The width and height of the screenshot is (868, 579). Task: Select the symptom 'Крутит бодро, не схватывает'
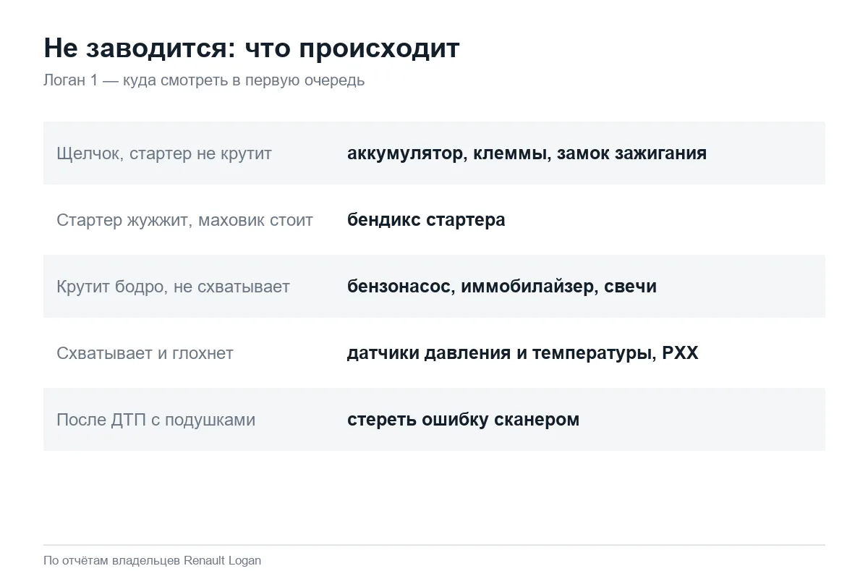point(173,287)
